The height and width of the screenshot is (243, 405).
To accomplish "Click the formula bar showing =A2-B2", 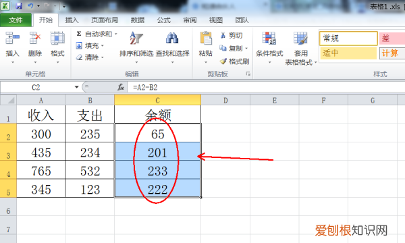I will [266, 87].
